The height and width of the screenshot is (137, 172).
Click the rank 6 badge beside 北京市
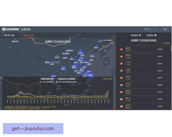[121, 85]
